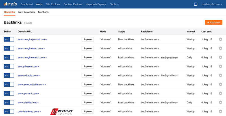Open the seobythesea.com domain dropdown

pyautogui.click(x=39, y=67)
